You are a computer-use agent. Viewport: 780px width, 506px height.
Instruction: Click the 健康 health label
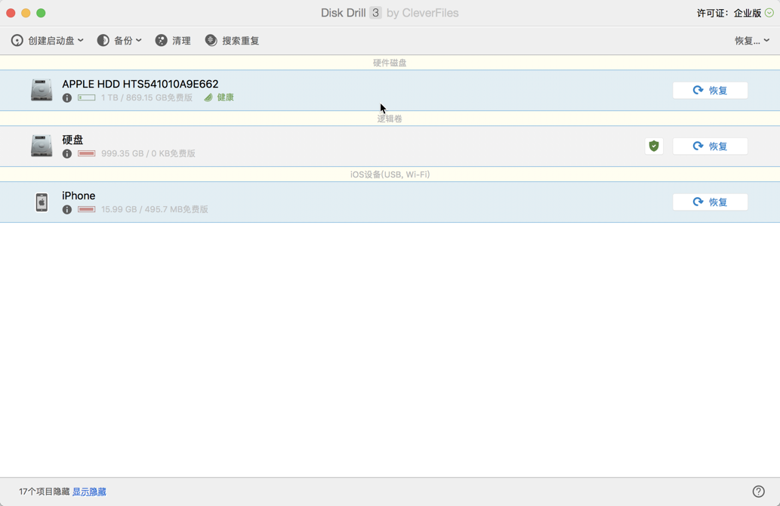225,97
